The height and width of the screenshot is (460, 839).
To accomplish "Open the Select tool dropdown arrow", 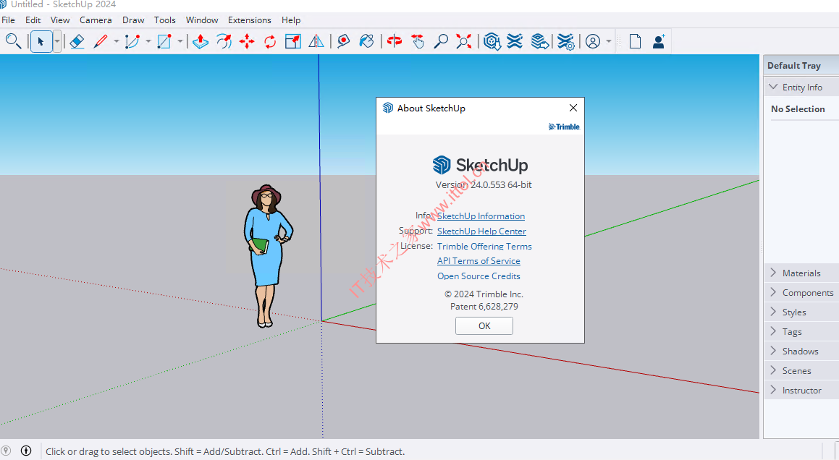I will (x=56, y=41).
